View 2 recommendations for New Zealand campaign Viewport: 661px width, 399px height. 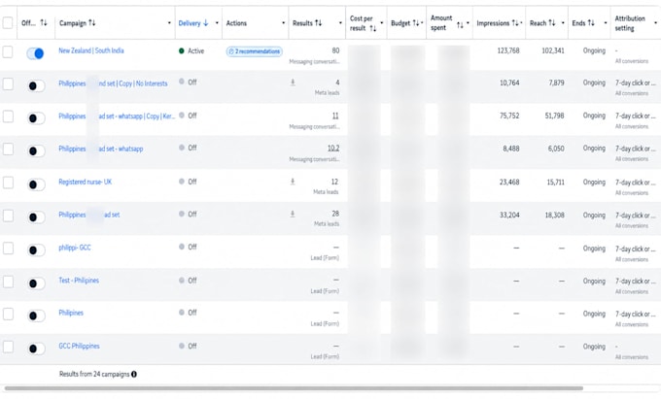tap(255, 51)
